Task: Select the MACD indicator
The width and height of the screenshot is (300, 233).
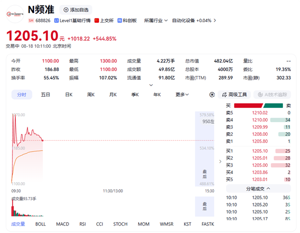Action: pos(62,224)
